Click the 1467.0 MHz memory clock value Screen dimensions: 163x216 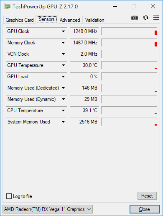84,43
